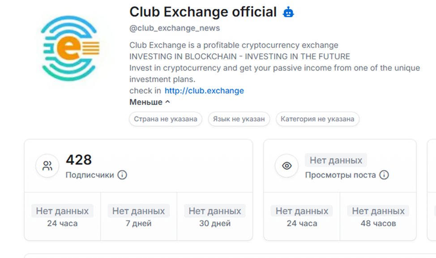Click the Страна не указана tag
The width and height of the screenshot is (436, 258).
click(x=165, y=119)
